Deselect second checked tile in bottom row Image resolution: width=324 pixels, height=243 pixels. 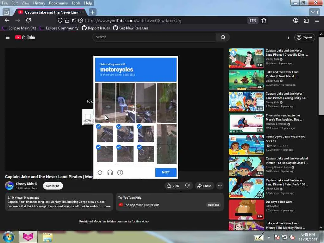click(125, 154)
